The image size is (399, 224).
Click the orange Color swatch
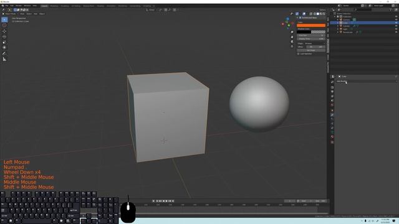point(311,25)
